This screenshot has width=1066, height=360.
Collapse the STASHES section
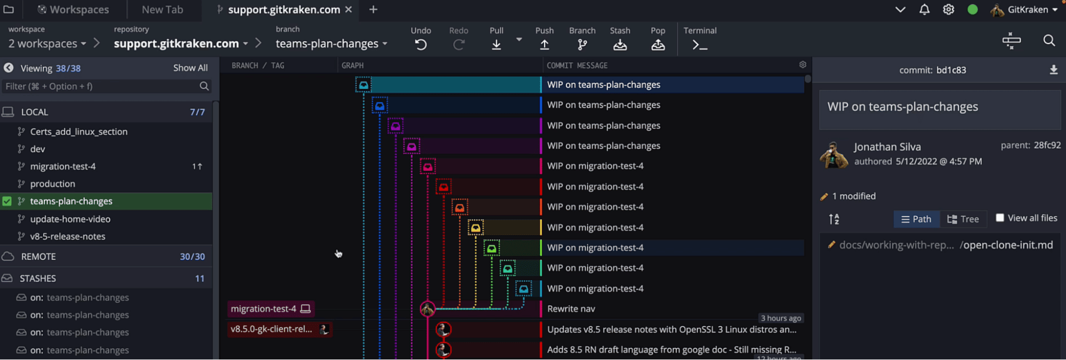coord(106,278)
